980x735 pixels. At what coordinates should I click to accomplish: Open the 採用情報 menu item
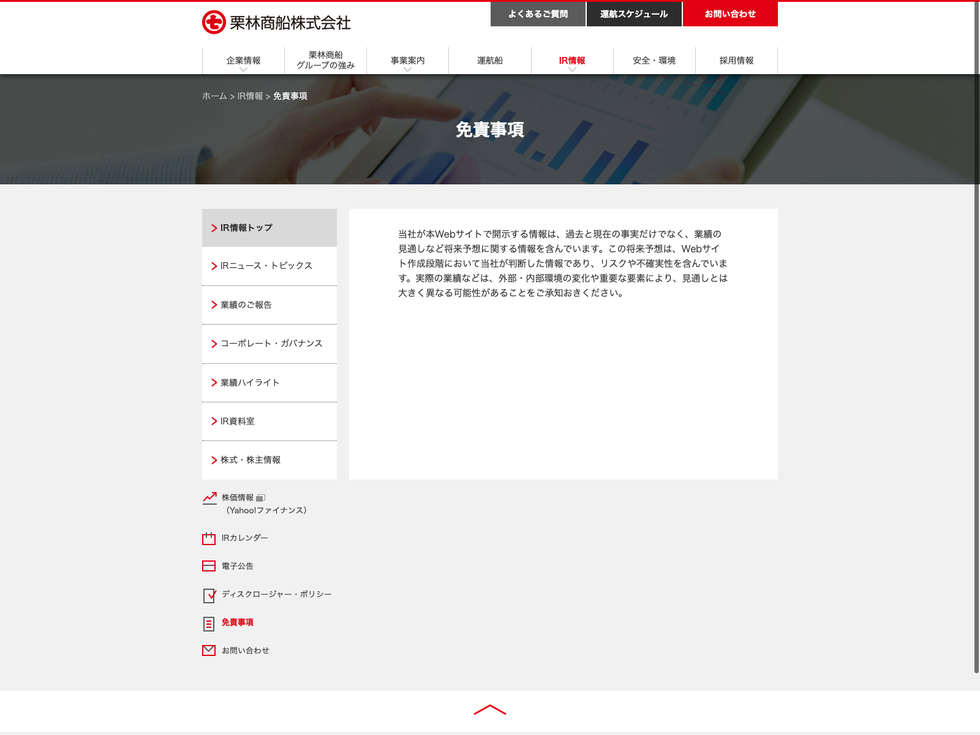coord(736,61)
